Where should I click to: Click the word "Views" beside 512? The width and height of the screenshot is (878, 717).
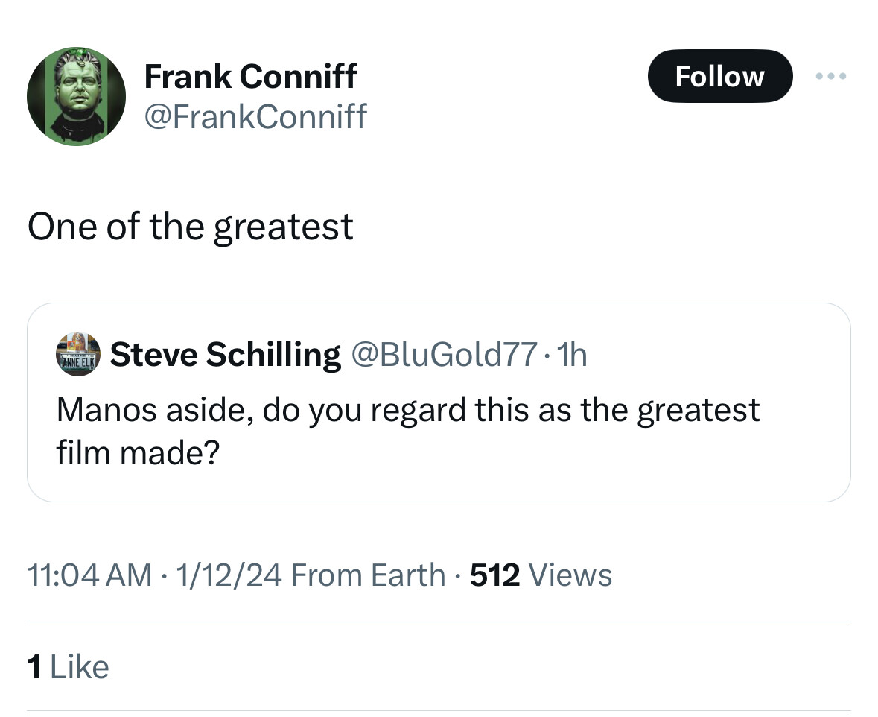click(x=570, y=575)
